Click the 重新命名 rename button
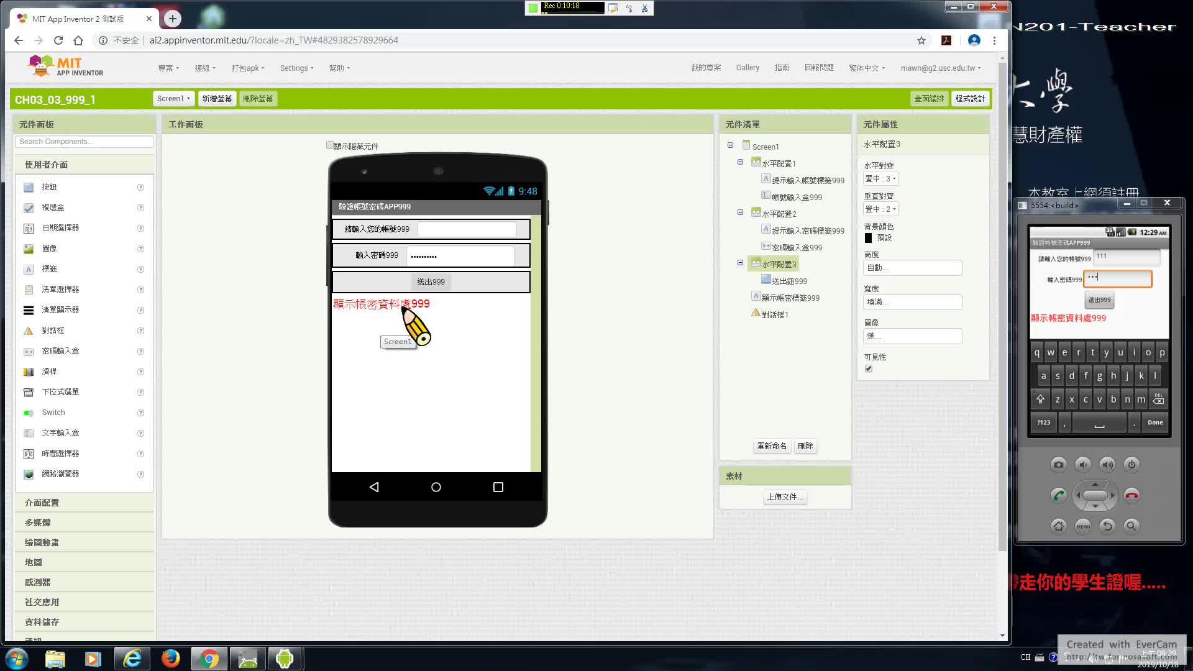The height and width of the screenshot is (671, 1193). (x=772, y=446)
